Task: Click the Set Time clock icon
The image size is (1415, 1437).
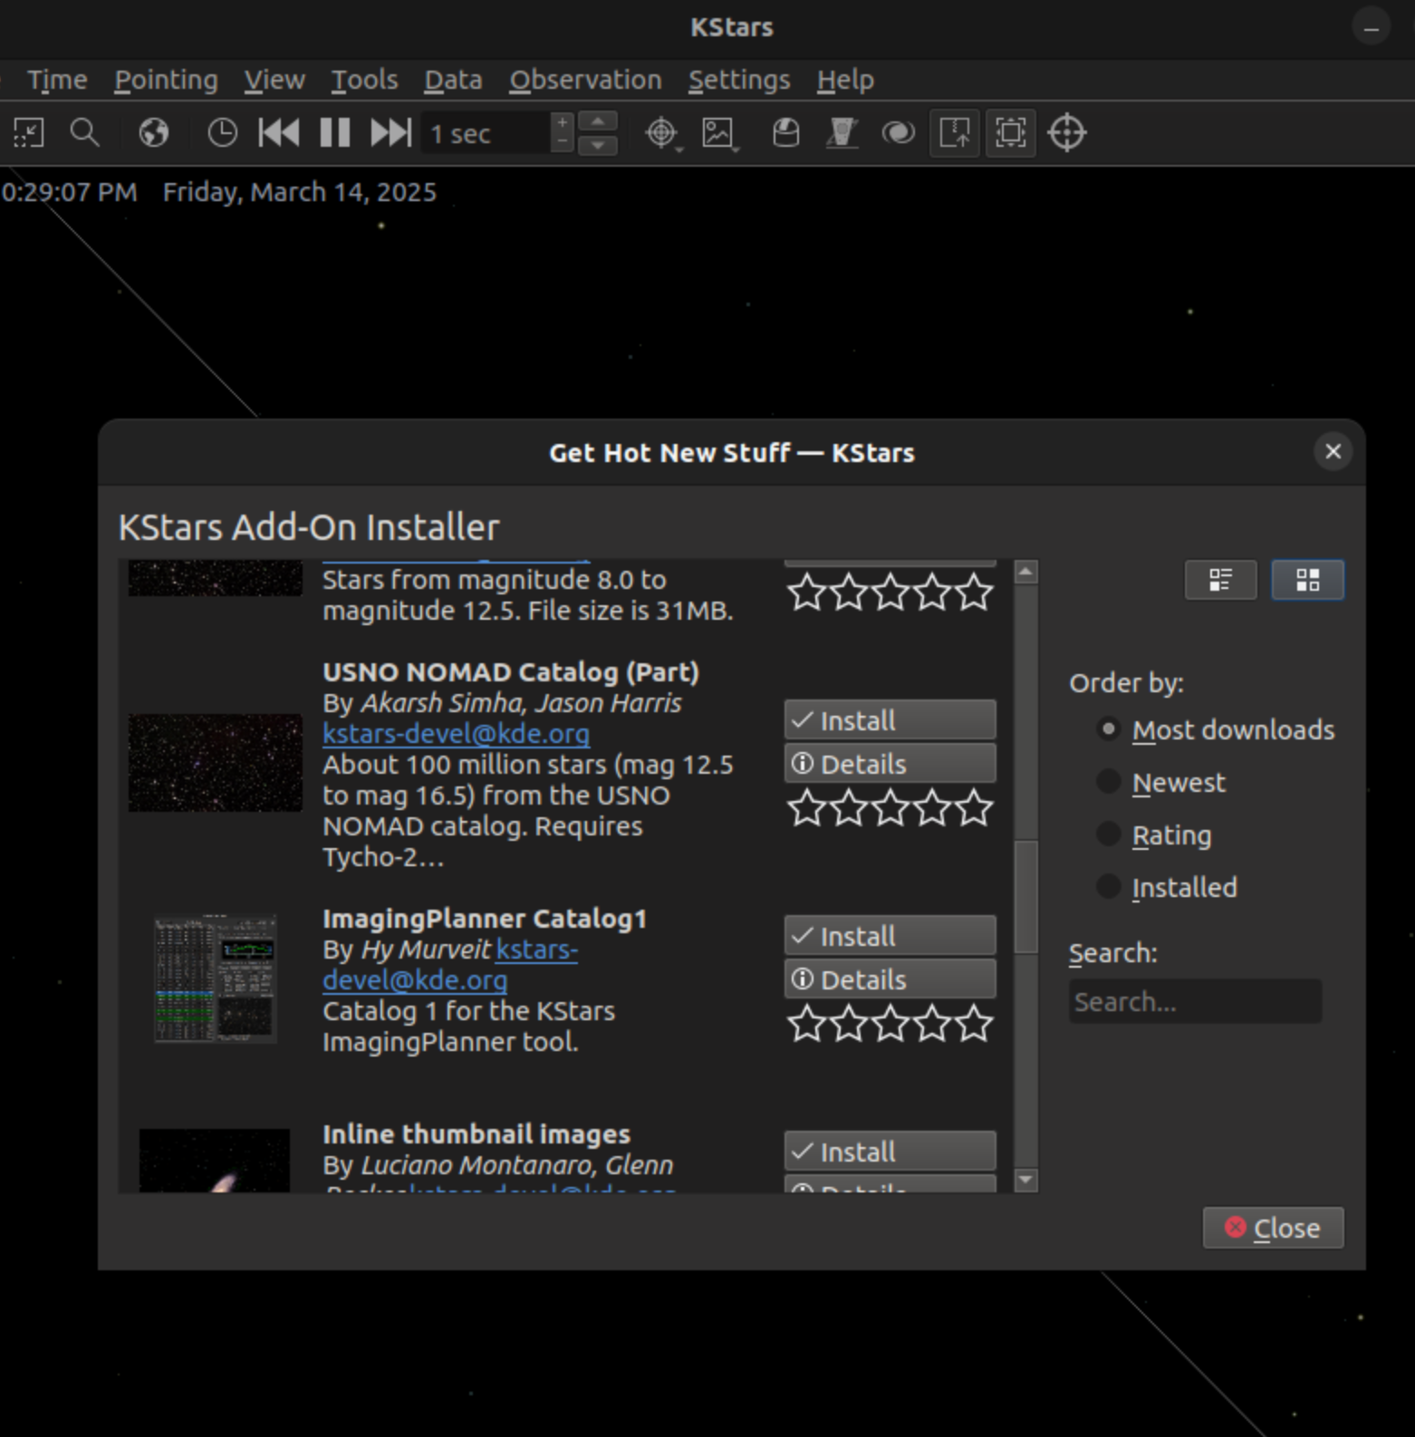Action: point(222,133)
